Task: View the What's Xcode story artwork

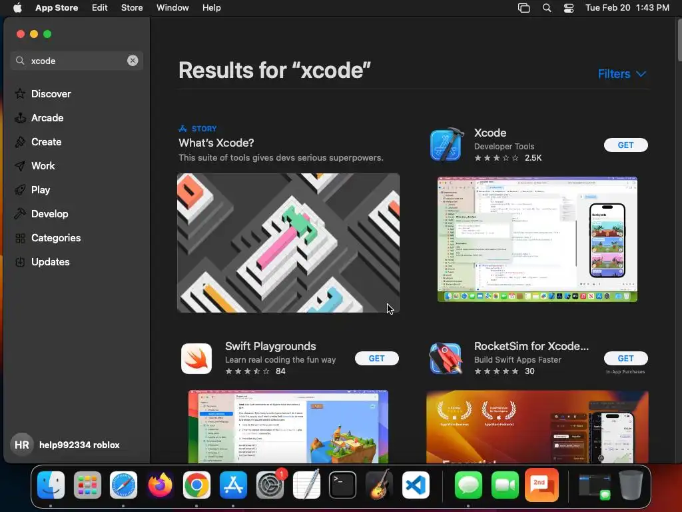Action: pyautogui.click(x=288, y=243)
